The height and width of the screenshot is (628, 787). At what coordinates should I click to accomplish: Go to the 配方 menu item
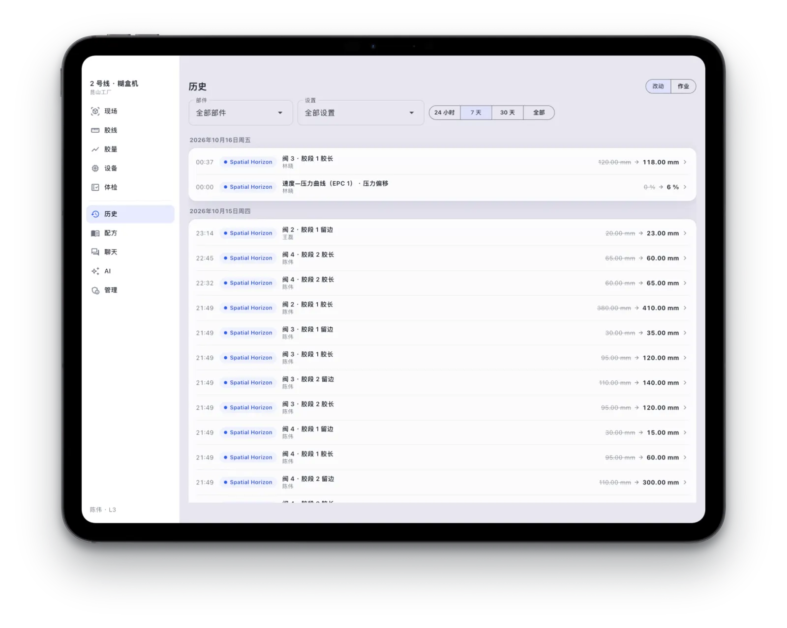click(x=130, y=233)
